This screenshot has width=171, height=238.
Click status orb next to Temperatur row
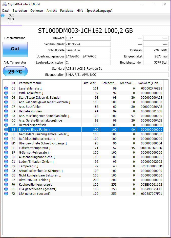(x=6, y=166)
